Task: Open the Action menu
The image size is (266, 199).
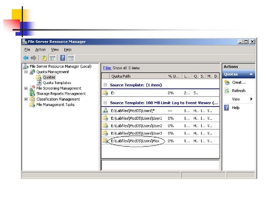Action: (x=40, y=50)
